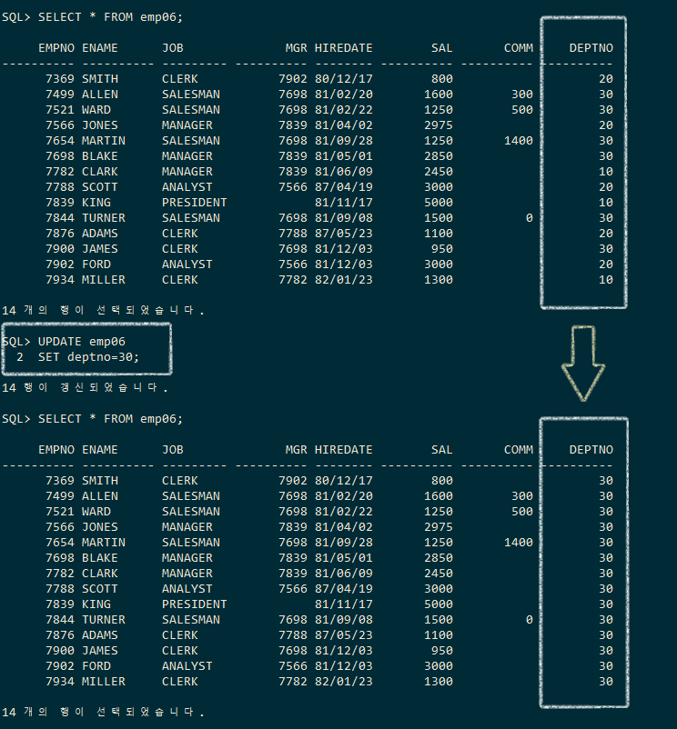Click EMPNO 7369 in the pre-update result
Viewport: 677px width, 729px height.
pyautogui.click(x=60, y=79)
